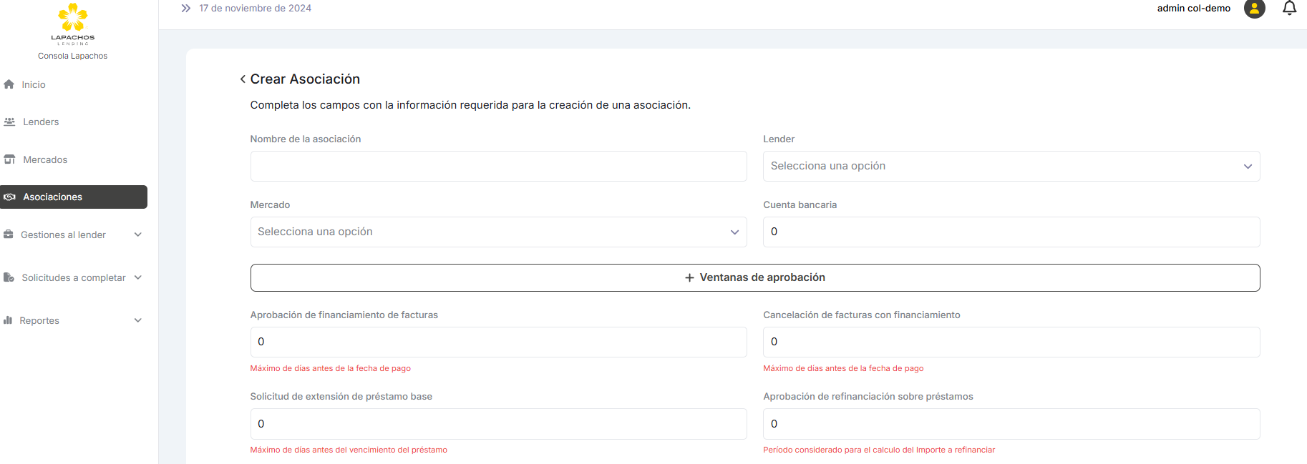The image size is (1307, 464).
Task: Click the Mercados store icon
Action: pyautogui.click(x=9, y=159)
